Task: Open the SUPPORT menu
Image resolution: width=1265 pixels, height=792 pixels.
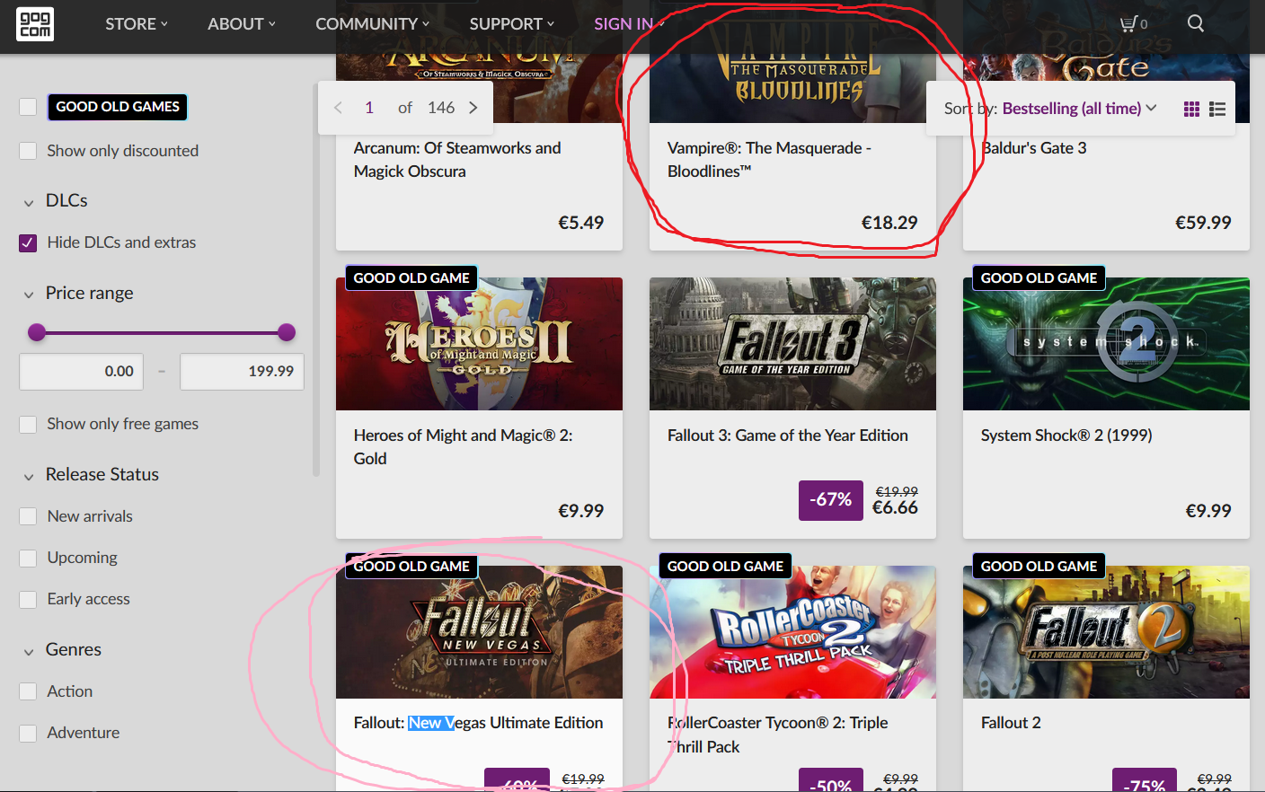Action: 511,24
